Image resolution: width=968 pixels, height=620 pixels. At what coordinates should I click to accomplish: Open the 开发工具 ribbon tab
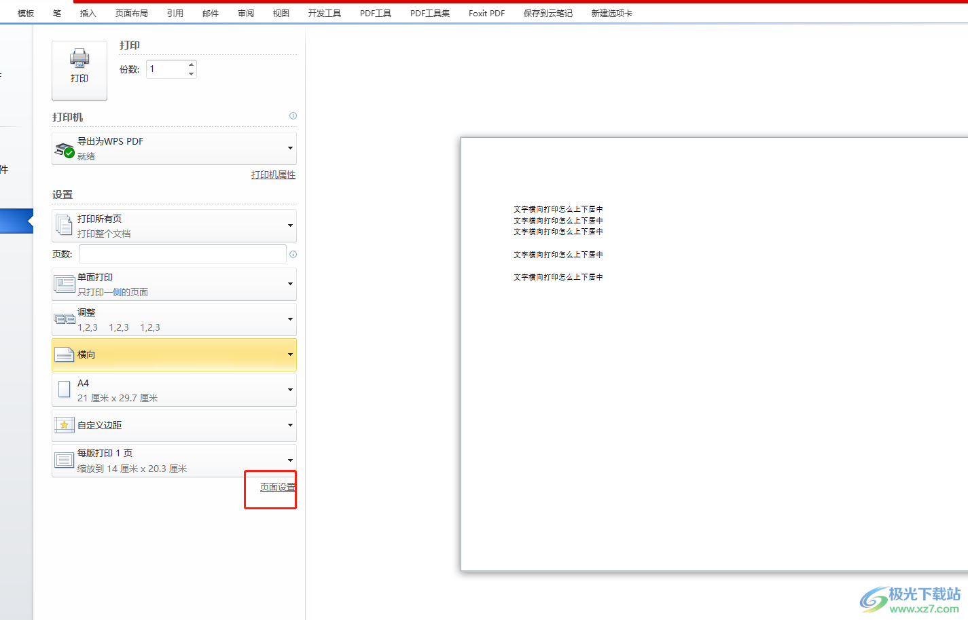point(325,14)
